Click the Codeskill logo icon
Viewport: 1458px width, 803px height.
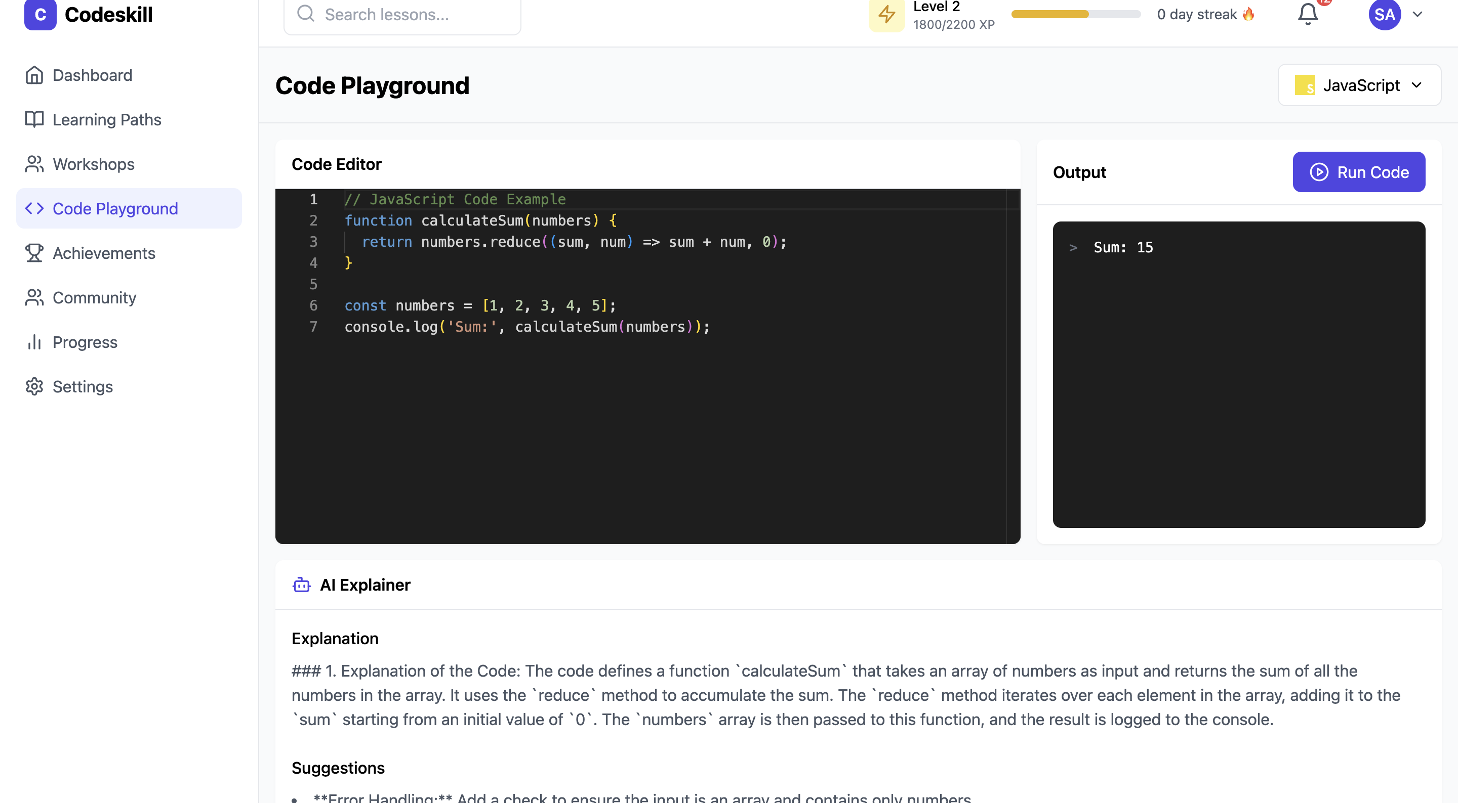[40, 14]
